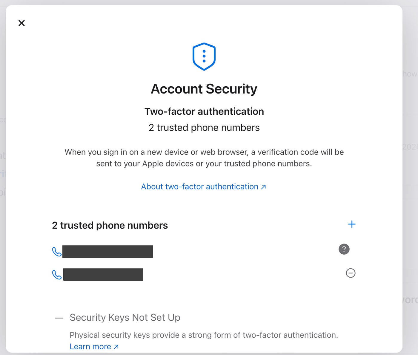Screen dimensions: 418x355
Task: Click the Account Security title
Action: pyautogui.click(x=204, y=89)
